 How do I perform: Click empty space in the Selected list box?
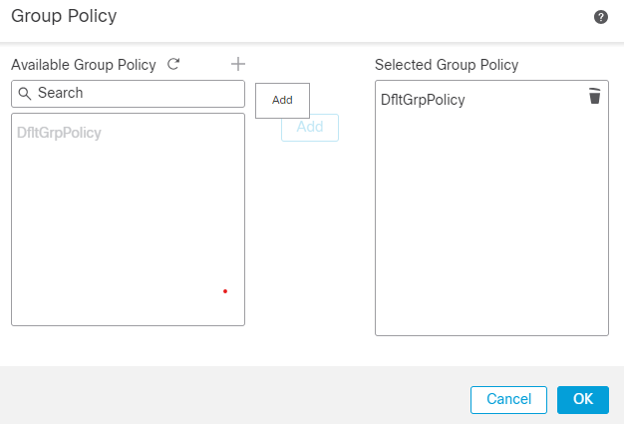[488, 229]
